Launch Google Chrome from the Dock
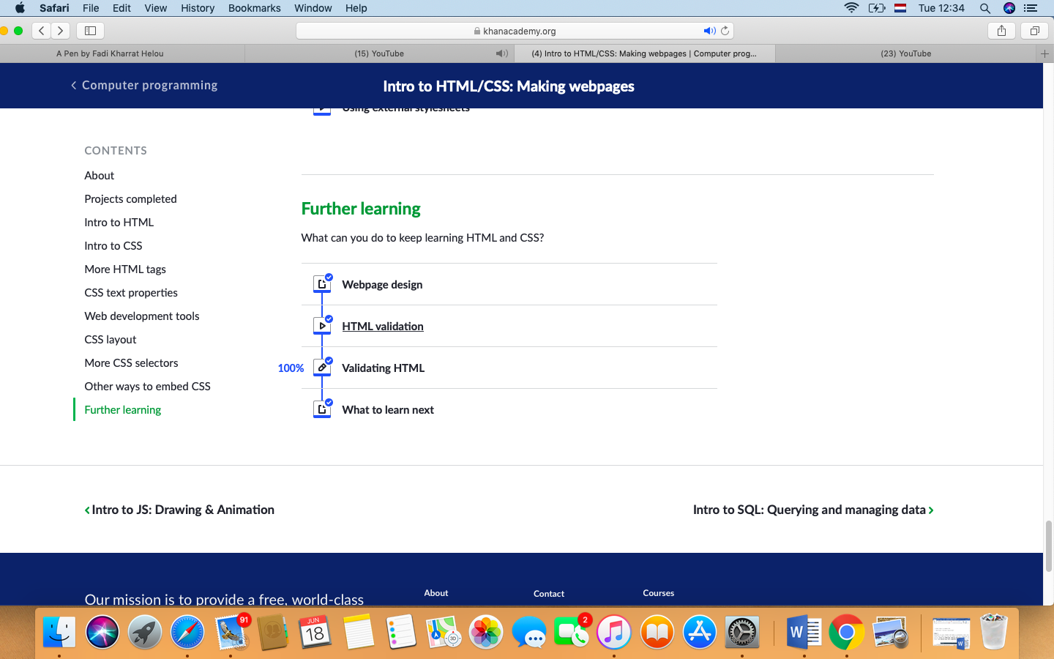This screenshot has width=1054, height=659. click(846, 632)
